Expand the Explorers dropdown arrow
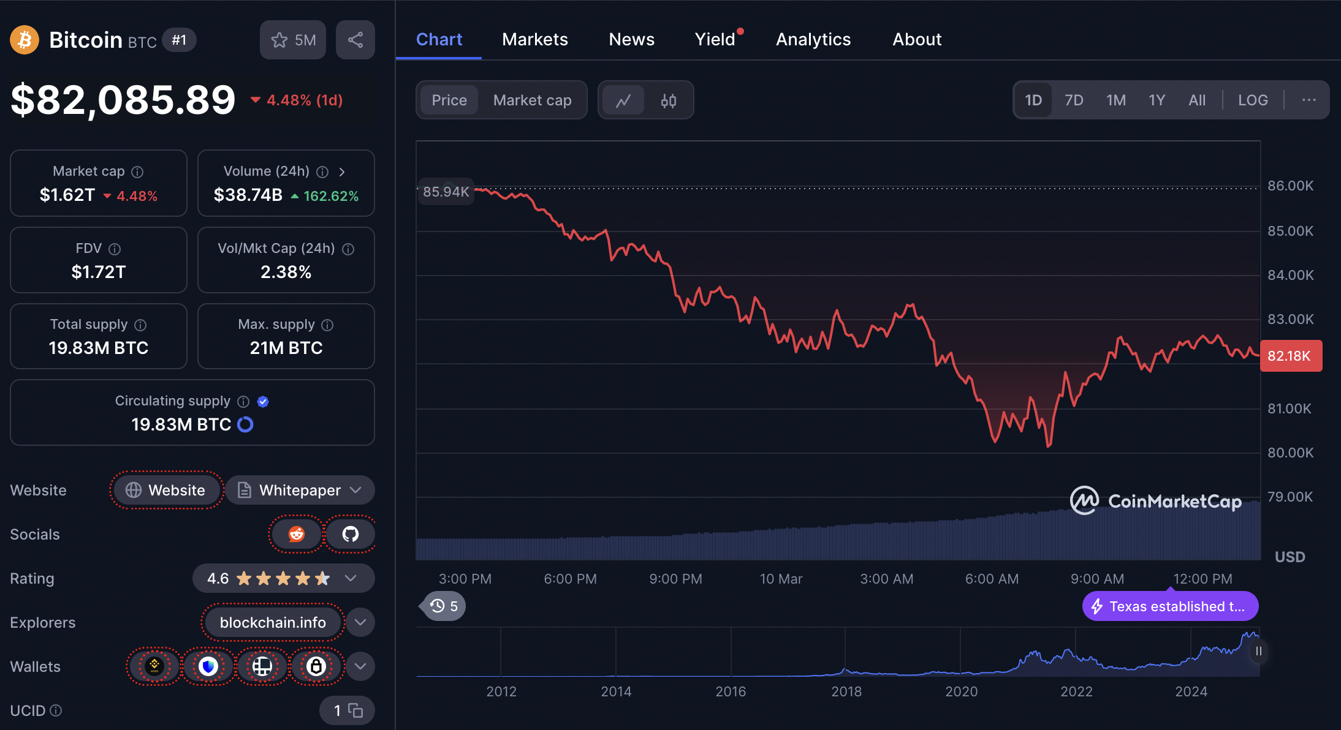This screenshot has height=730, width=1341. coord(360,623)
